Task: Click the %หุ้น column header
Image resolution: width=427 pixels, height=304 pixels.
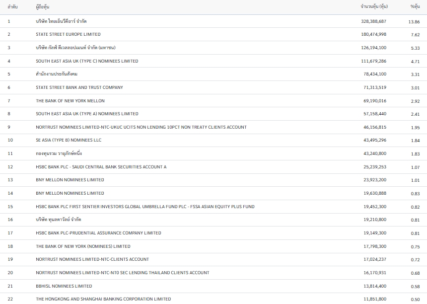Action: coord(415,6)
